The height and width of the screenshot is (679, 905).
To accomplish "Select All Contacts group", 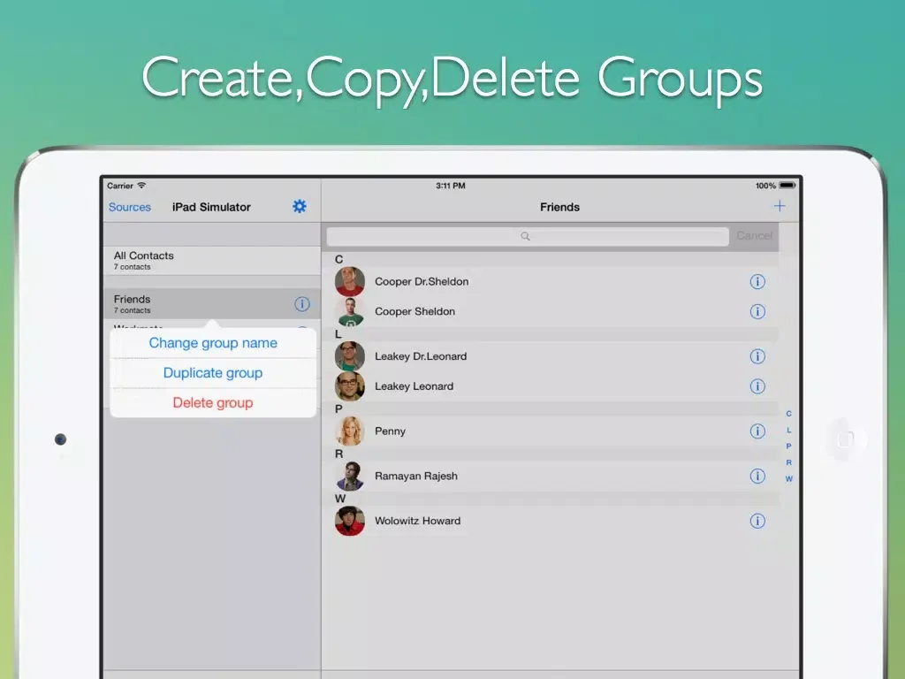I will 212,261.
